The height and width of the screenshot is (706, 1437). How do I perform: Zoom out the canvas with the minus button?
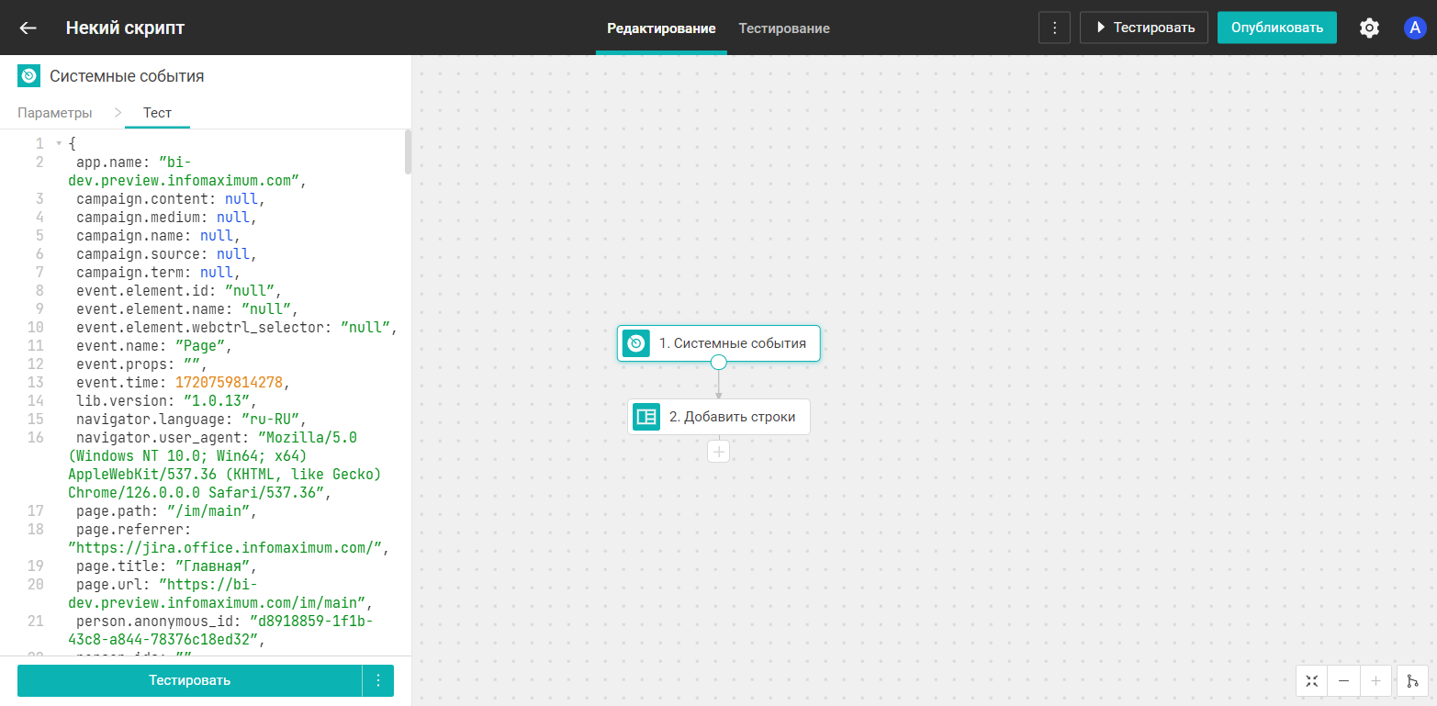click(1343, 681)
